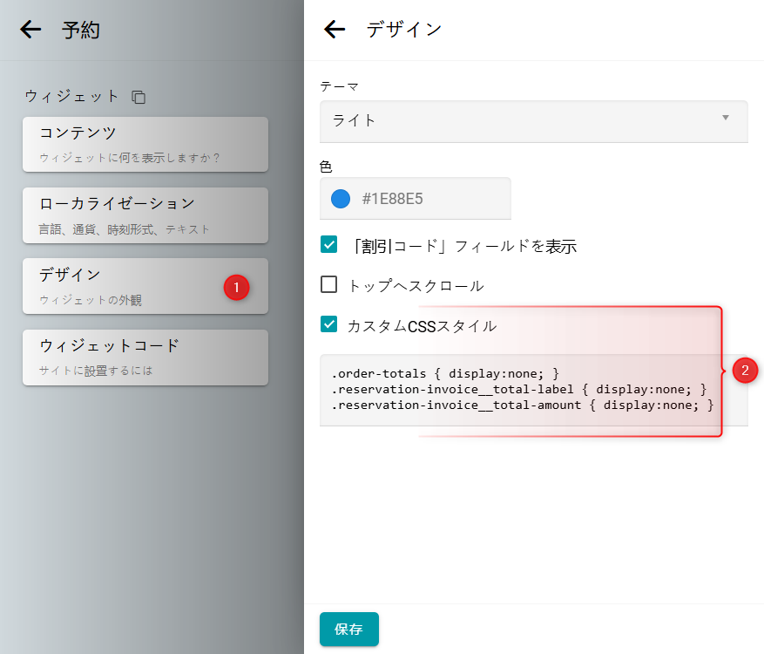
Task: Click the blue color circle swatch
Action: [x=341, y=199]
